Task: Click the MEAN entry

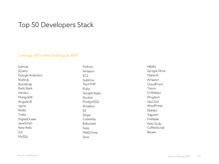Action: point(151,67)
